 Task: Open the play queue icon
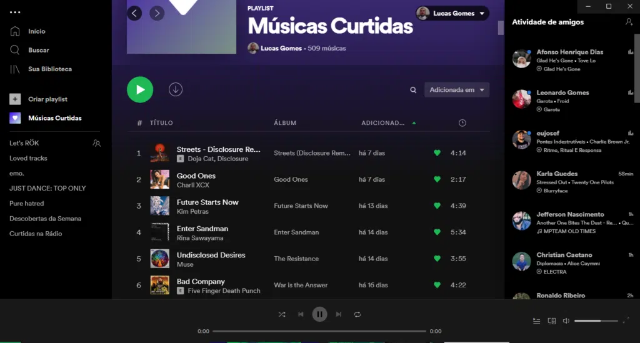point(537,321)
